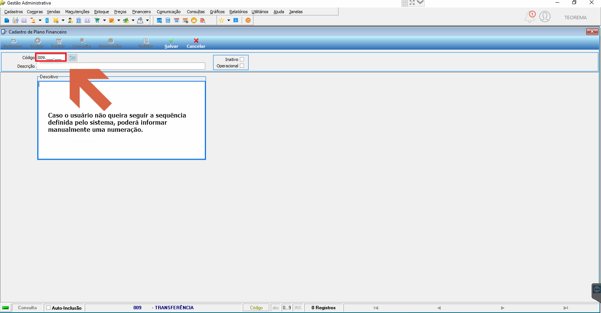Click the Incluir button

[37, 43]
